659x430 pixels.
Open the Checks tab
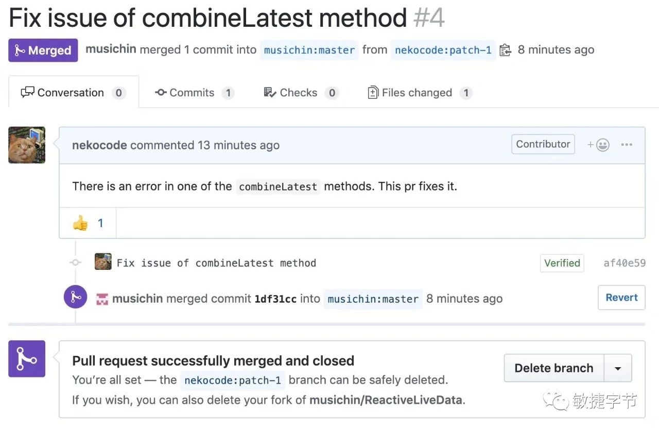coord(301,93)
